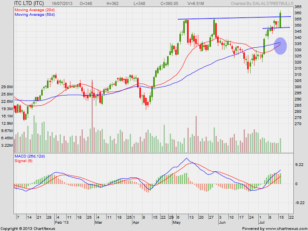The image size is (308, 231).
Task: Click the Signal (9) indicator label
Action: (23, 161)
